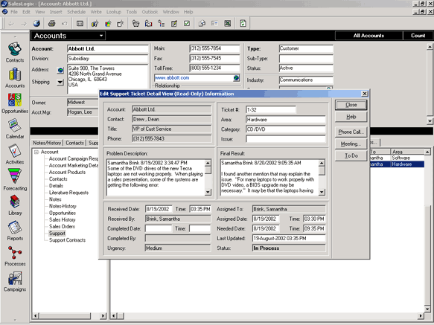
Task: Click the To Do button
Action: coord(351,156)
